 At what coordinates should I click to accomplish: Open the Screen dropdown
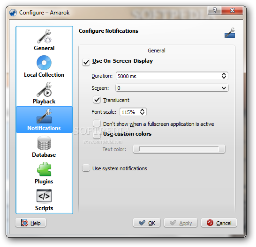tap(172, 88)
